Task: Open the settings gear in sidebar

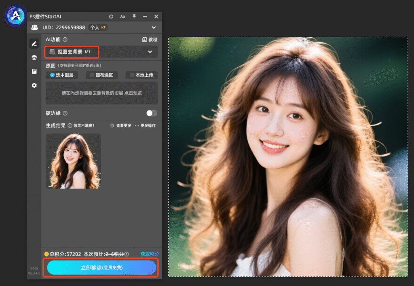Action: [34, 85]
